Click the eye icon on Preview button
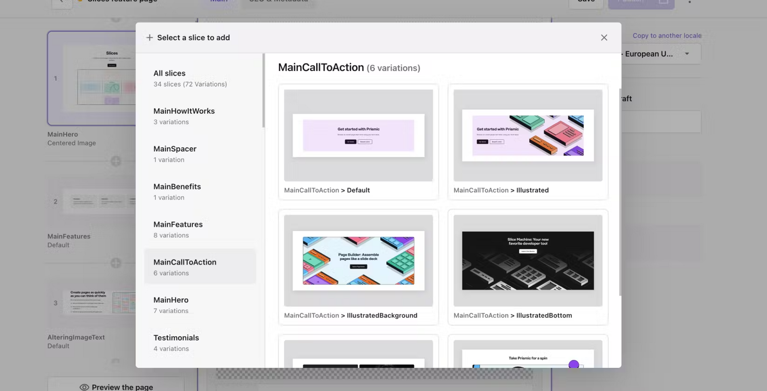 (84, 387)
